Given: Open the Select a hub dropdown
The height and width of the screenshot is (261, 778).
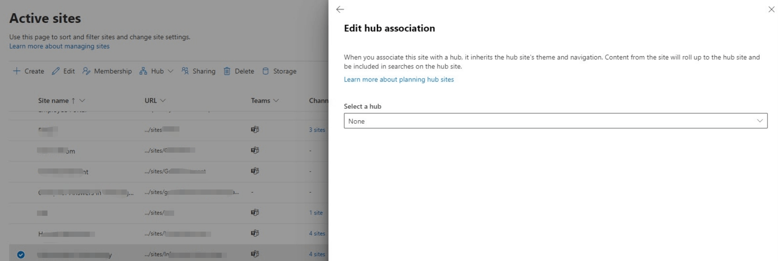Looking at the screenshot, I should (555, 121).
